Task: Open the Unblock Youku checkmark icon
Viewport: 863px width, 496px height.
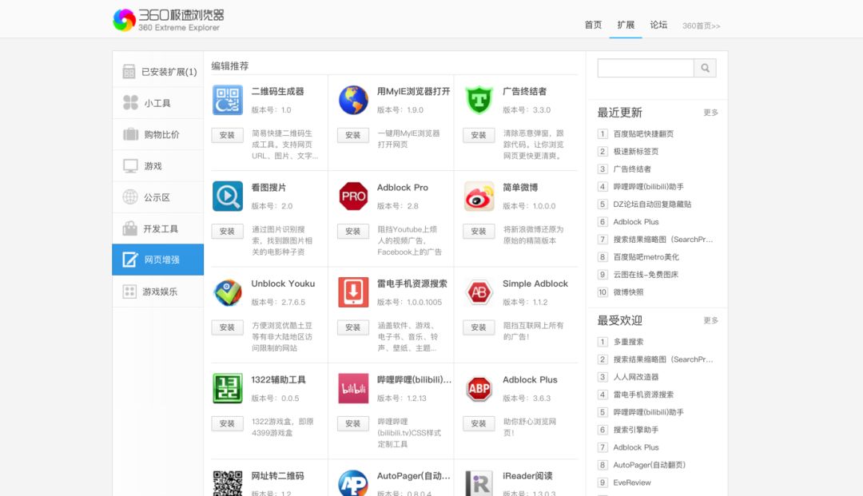Action: click(227, 292)
